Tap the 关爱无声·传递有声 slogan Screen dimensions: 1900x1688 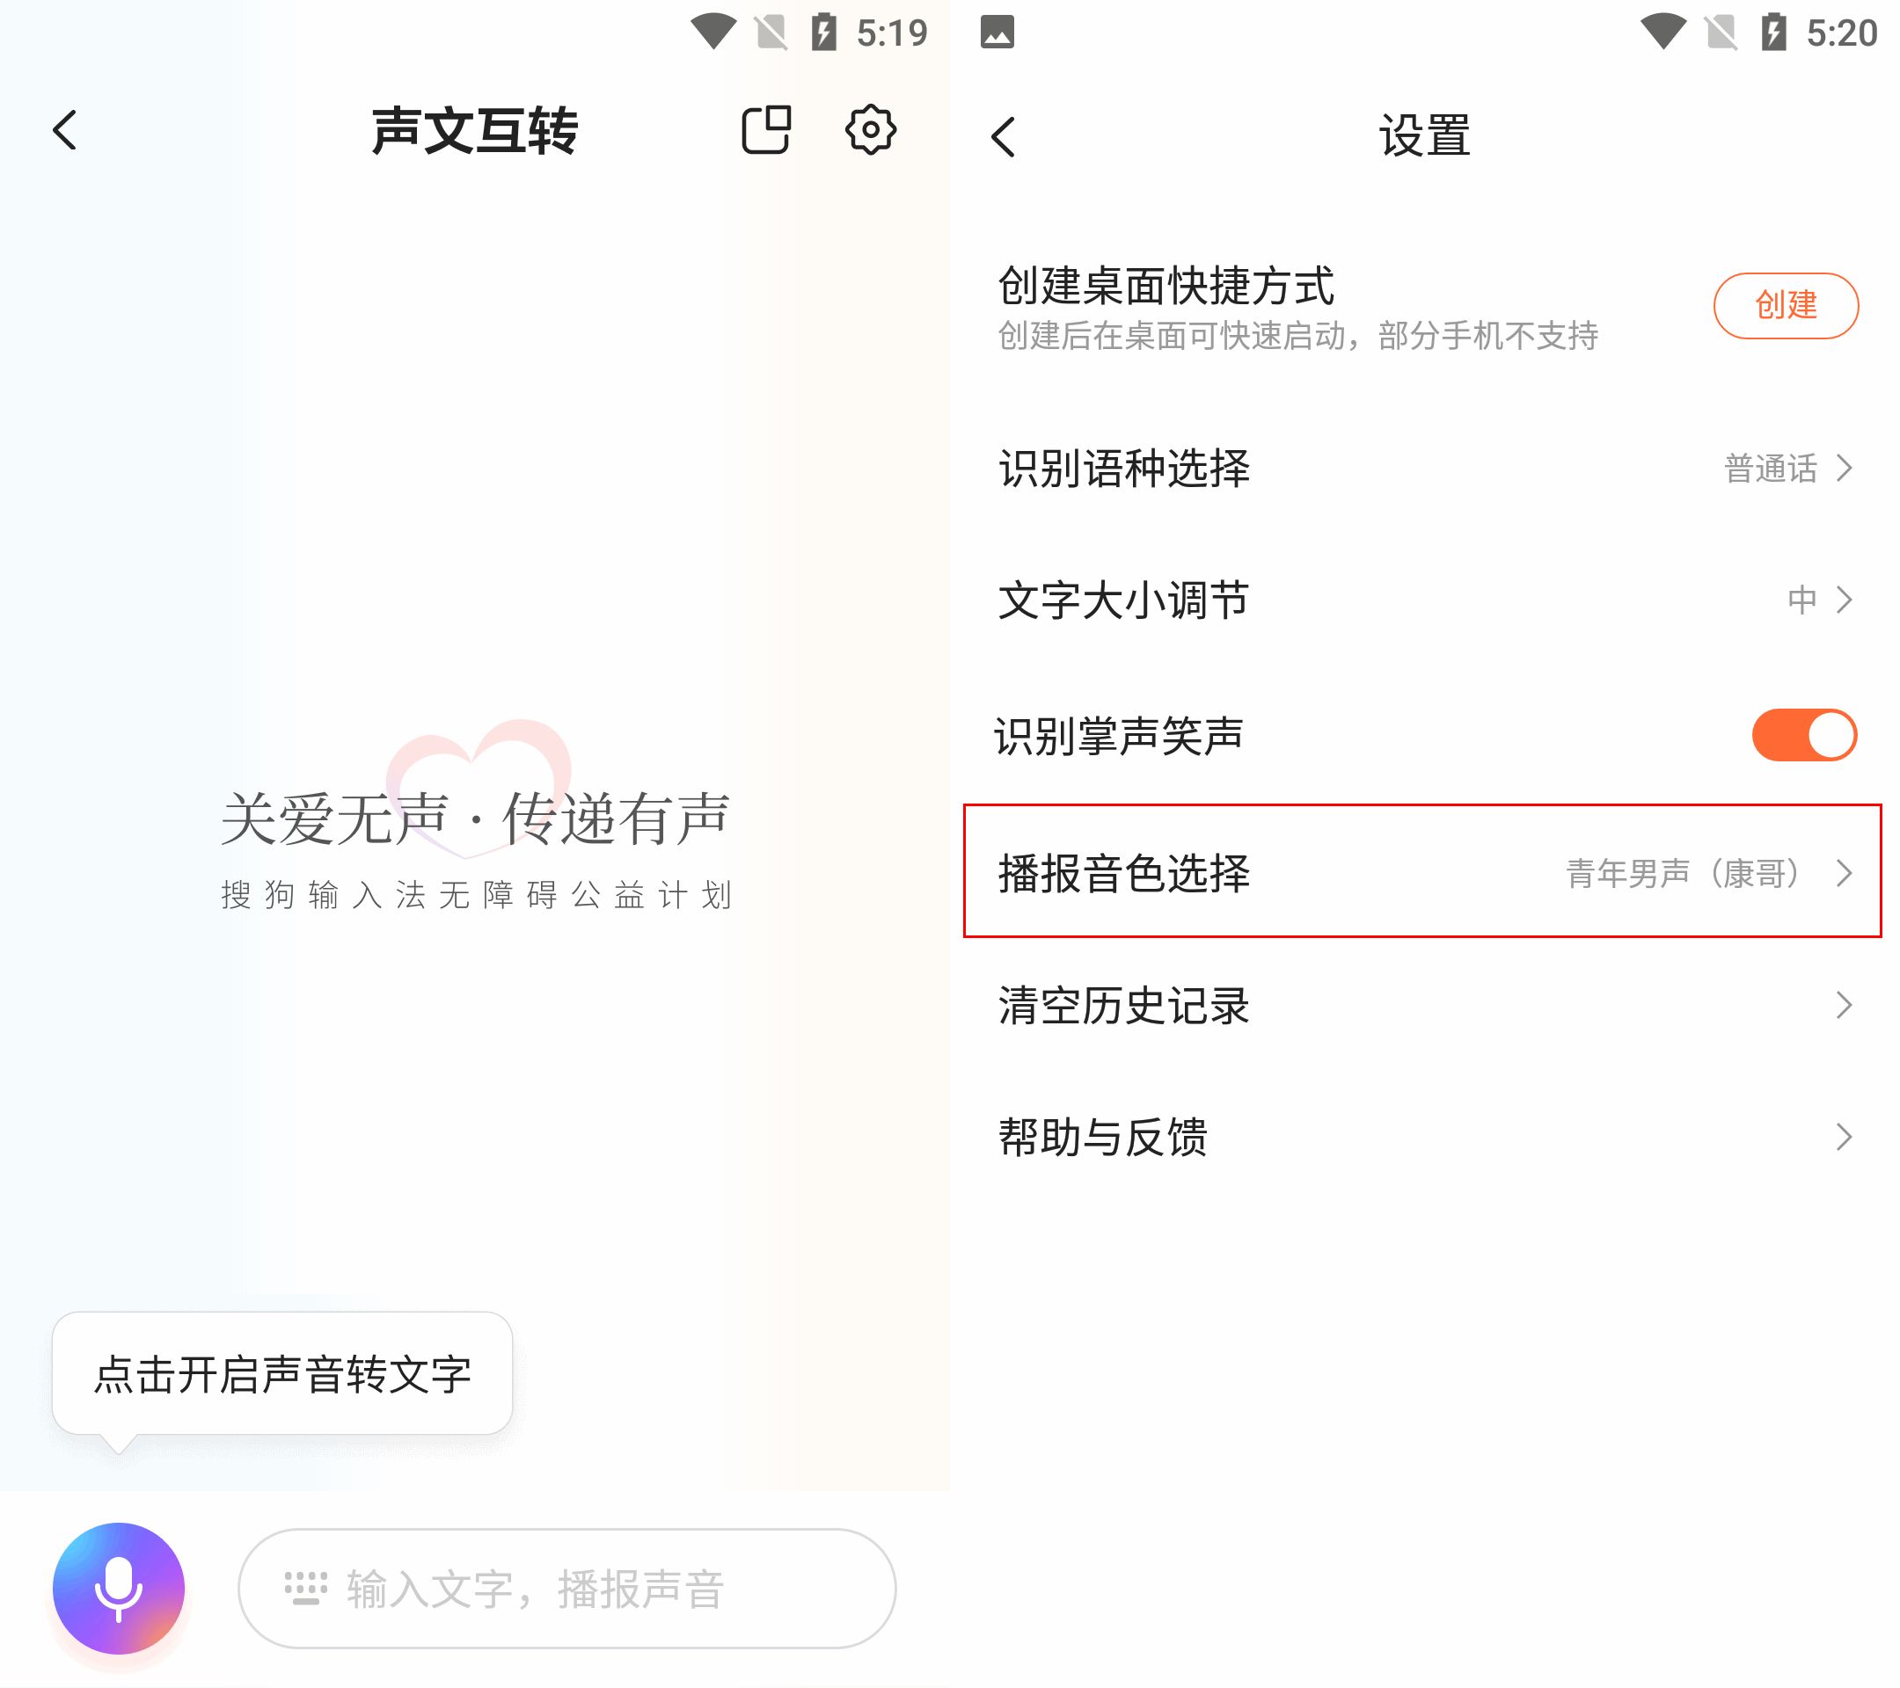pyautogui.click(x=476, y=819)
